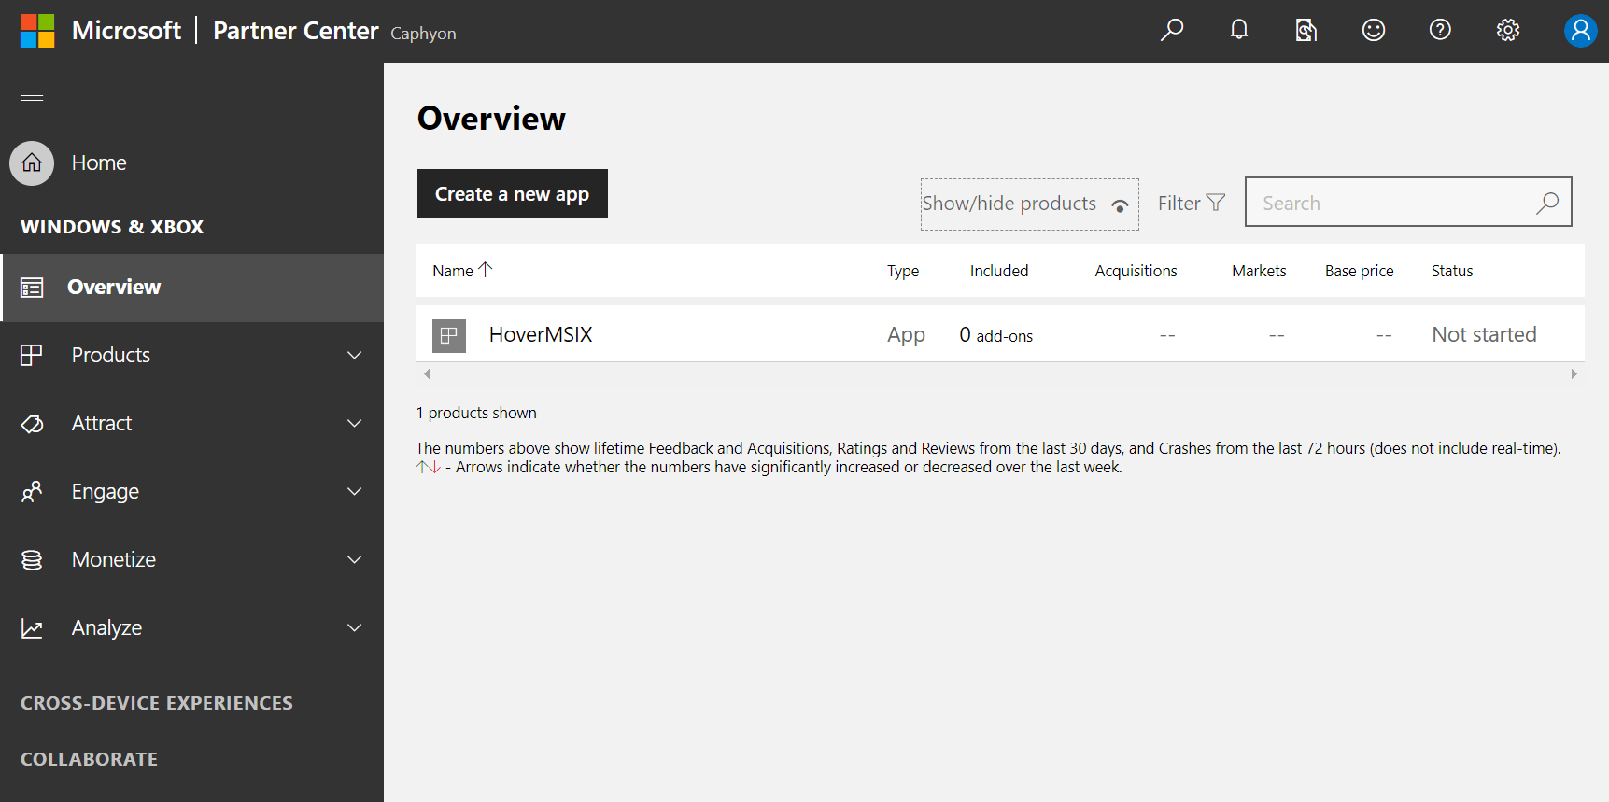Go to Home in sidebar
Image resolution: width=1609 pixels, height=802 pixels.
pos(99,163)
